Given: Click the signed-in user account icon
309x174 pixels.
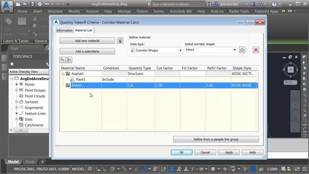Looking at the screenshot, I should [216, 4].
